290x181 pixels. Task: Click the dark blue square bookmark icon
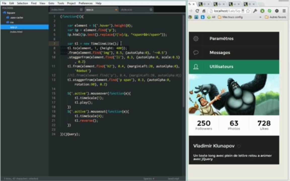[x=196, y=17]
